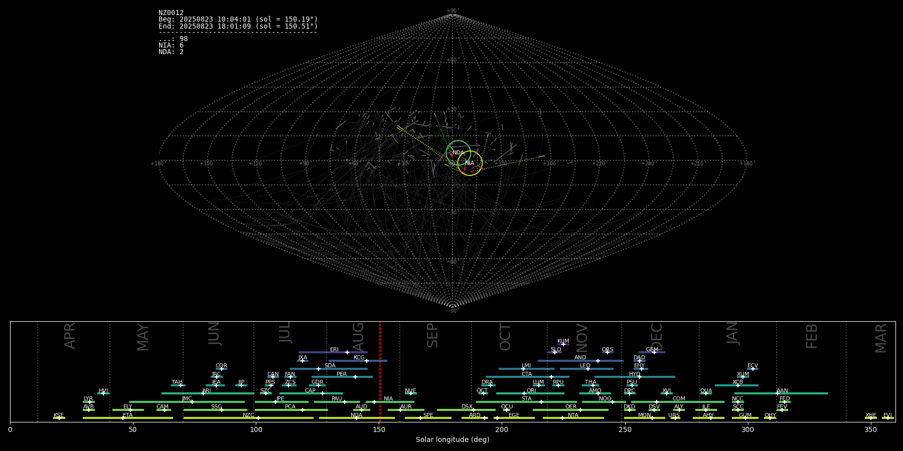
Task: Click the SSG shower label
Action: pyautogui.click(x=217, y=407)
